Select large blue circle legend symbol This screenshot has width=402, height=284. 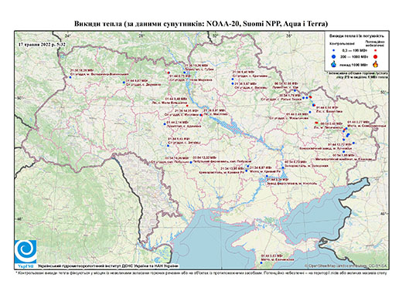pyautogui.click(x=334, y=56)
